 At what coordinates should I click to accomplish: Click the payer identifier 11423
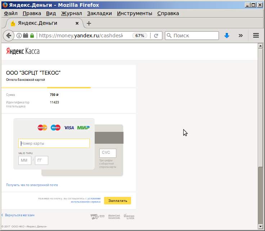[54, 102]
